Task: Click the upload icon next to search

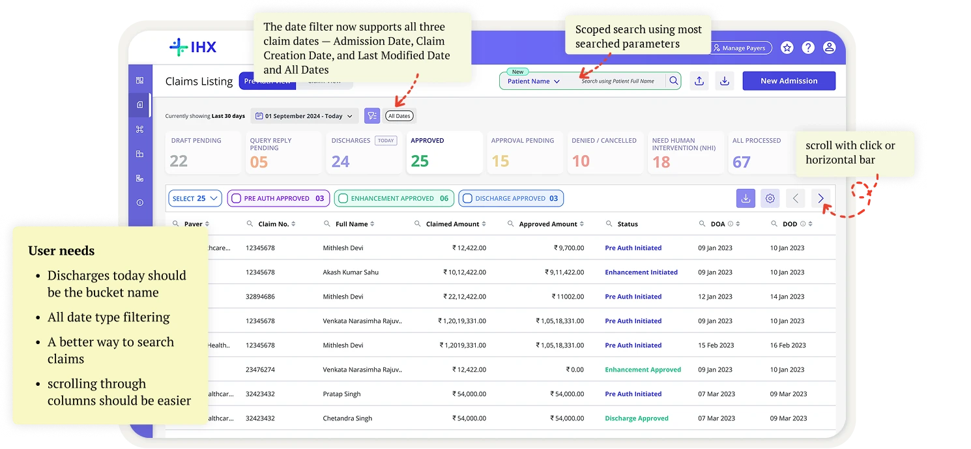Action: (699, 81)
